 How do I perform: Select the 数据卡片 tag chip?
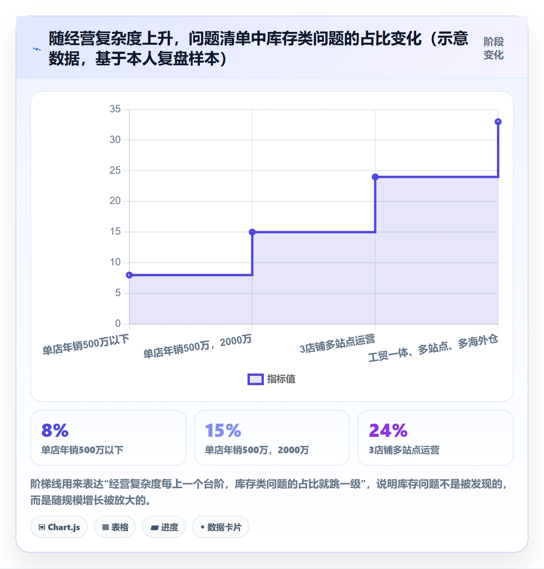221,527
